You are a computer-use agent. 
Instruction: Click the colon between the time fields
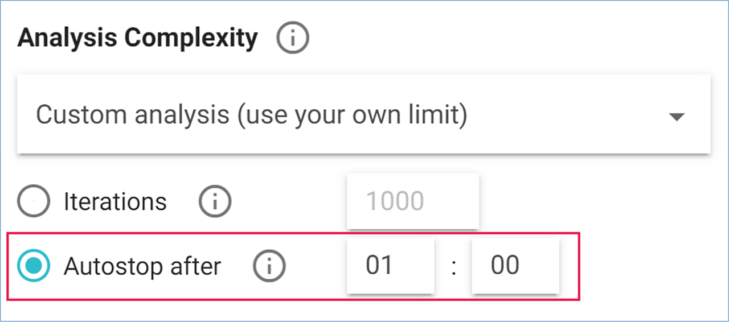(453, 267)
